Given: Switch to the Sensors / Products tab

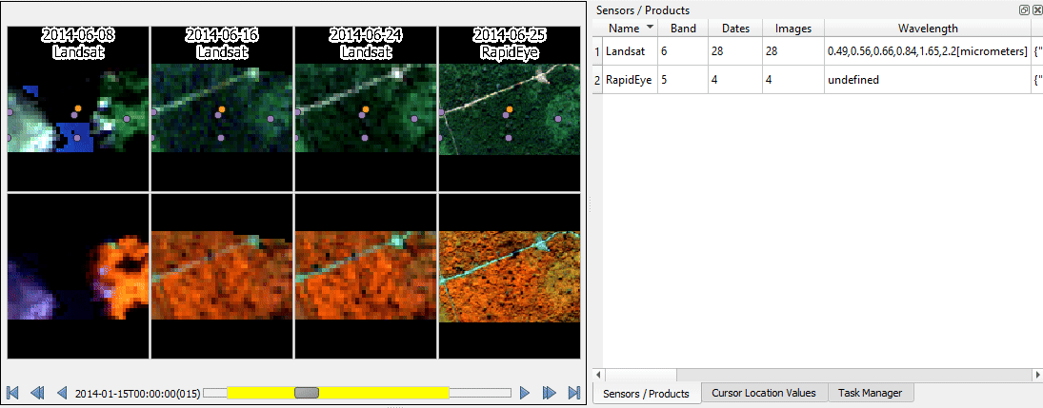Looking at the screenshot, I should (x=646, y=394).
